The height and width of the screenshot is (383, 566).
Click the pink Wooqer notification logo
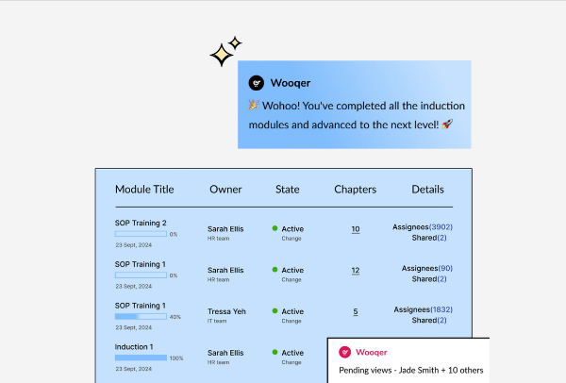click(x=344, y=352)
